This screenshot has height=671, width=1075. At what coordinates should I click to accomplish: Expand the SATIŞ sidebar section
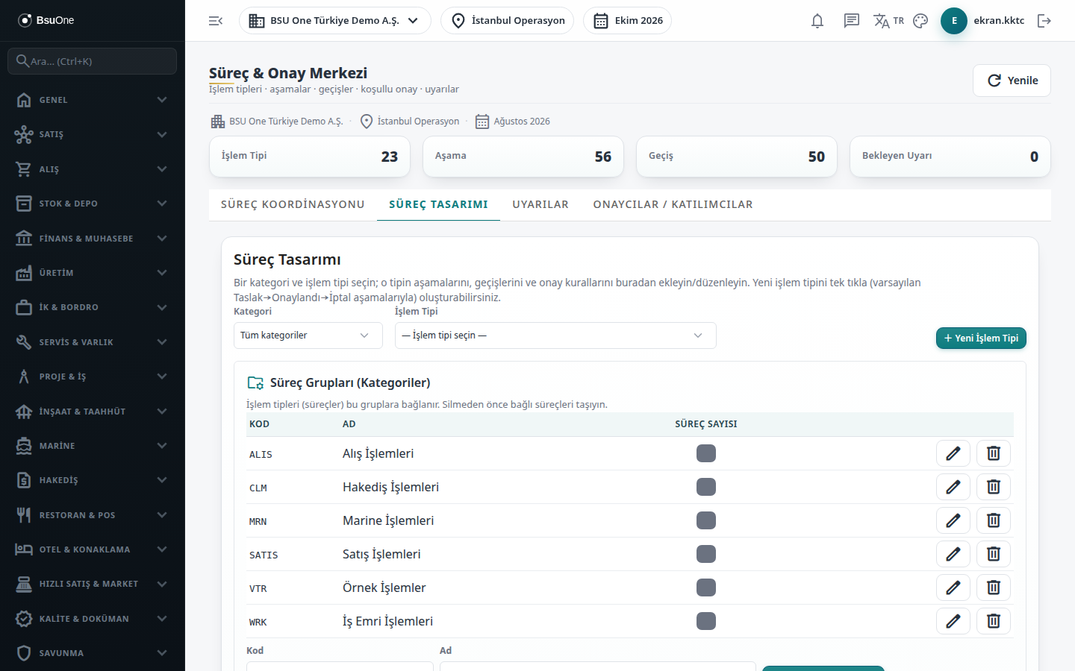point(93,134)
